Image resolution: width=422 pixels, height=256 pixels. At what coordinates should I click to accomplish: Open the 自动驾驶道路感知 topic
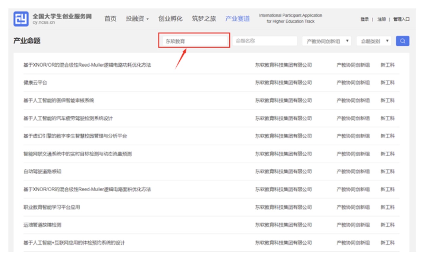click(x=42, y=171)
